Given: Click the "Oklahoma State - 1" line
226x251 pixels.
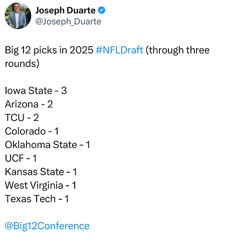Looking at the screenshot, I should coord(48,145).
